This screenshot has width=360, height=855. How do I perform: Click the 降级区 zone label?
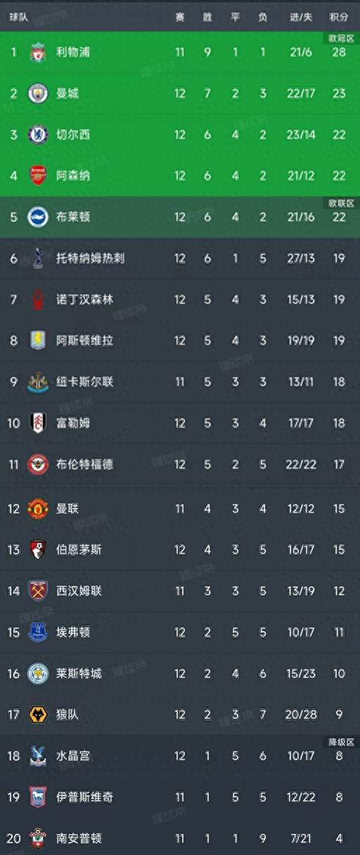[x=341, y=742]
